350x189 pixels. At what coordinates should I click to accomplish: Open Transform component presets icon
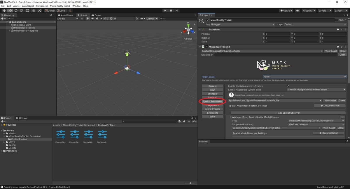click(342, 30)
